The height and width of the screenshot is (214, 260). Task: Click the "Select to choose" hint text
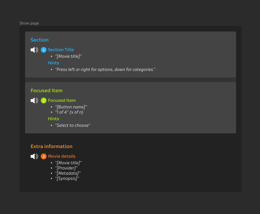coord(72,126)
